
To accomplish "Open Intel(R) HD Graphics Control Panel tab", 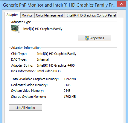I will tap(91, 15).
